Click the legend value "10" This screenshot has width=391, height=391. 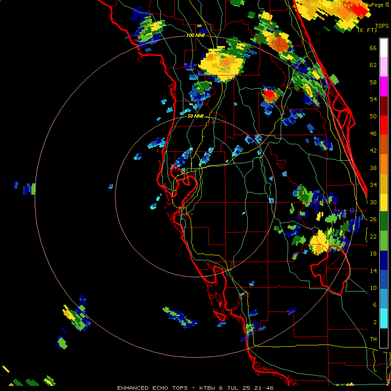point(373,288)
